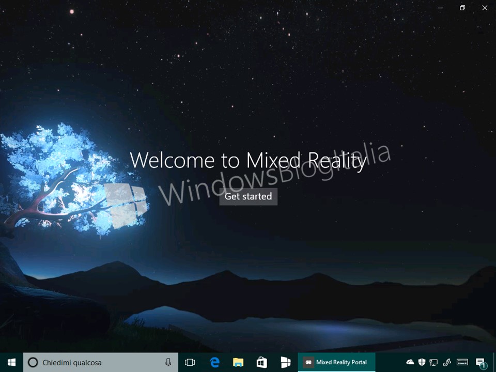
Task: Click the Cortana circle icon
Action: (33, 362)
